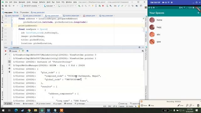The height and width of the screenshot is (113, 201).
Task: Open Run panel settings gear icon
Action: [x=139, y=47]
